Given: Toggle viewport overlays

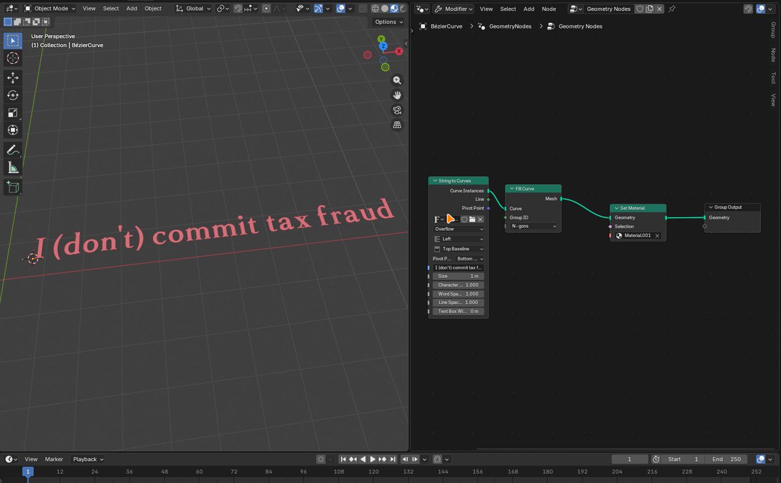Looking at the screenshot, I should (340, 8).
